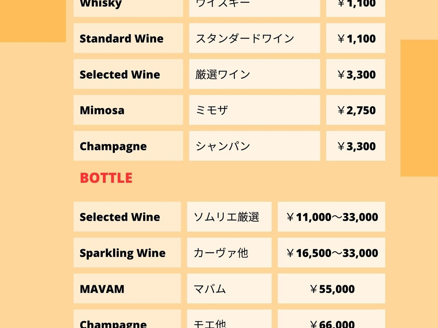The width and height of the screenshot is (438, 328).
Task: Select the スタンダードワイン Japanese name cell
Action: (x=254, y=38)
